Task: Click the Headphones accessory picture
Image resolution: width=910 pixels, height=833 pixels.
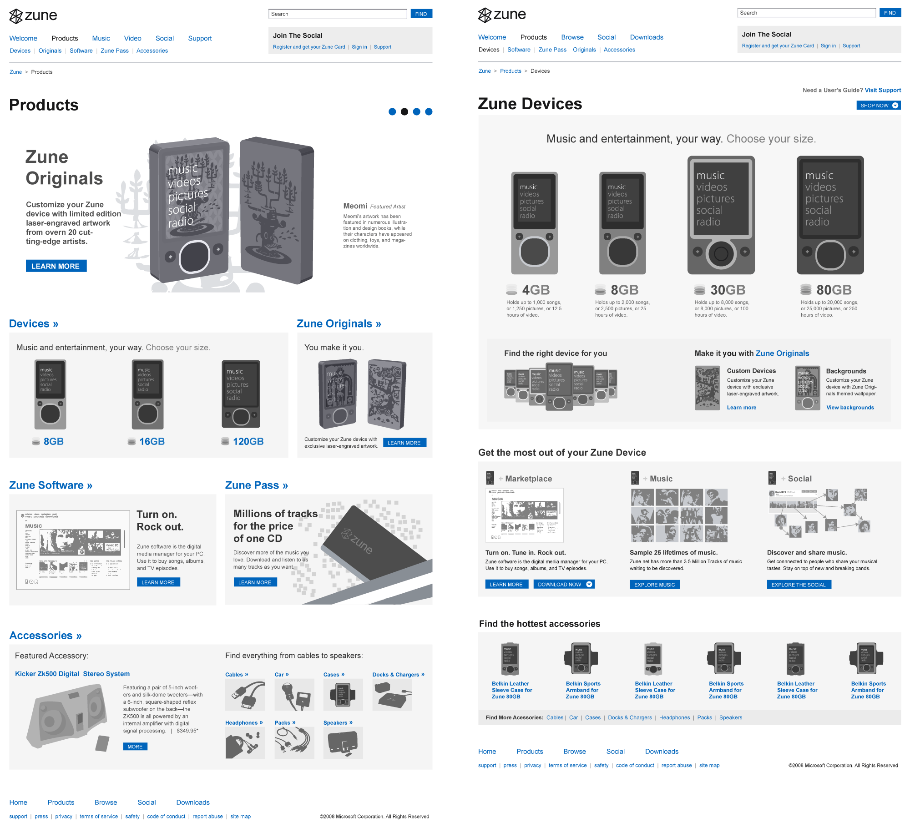Action: (x=245, y=743)
